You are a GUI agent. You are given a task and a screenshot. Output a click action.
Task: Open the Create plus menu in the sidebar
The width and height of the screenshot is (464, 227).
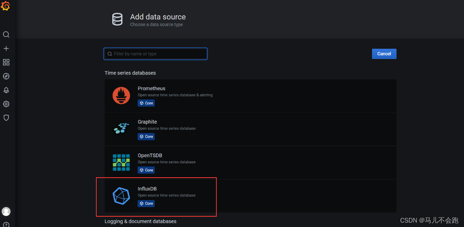click(6, 48)
